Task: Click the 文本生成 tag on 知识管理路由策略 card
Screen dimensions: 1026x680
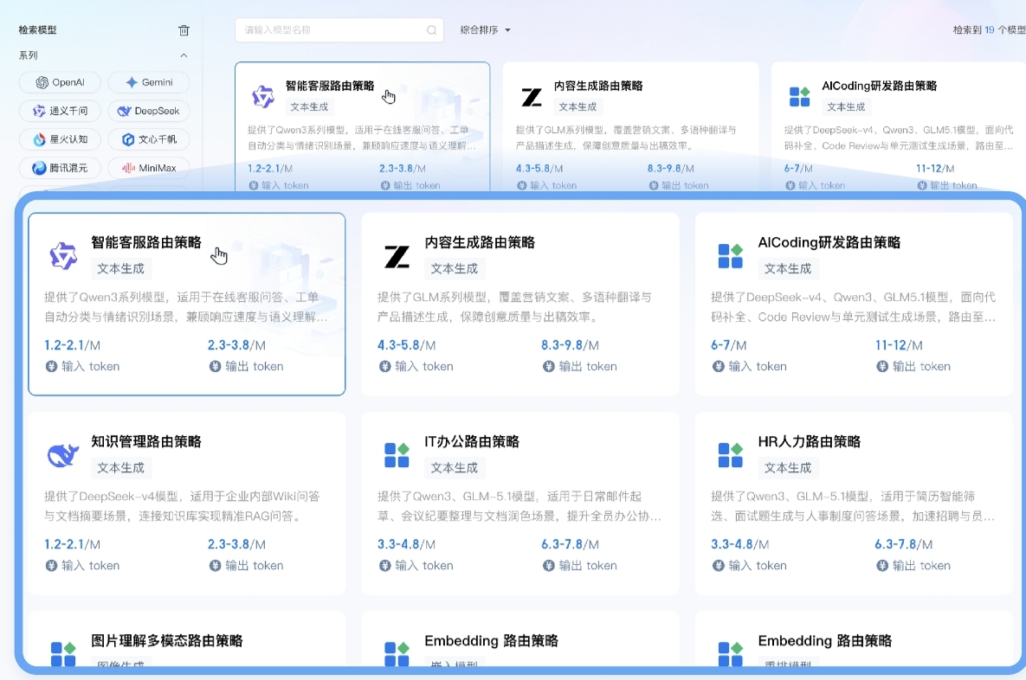Action: tap(120, 468)
